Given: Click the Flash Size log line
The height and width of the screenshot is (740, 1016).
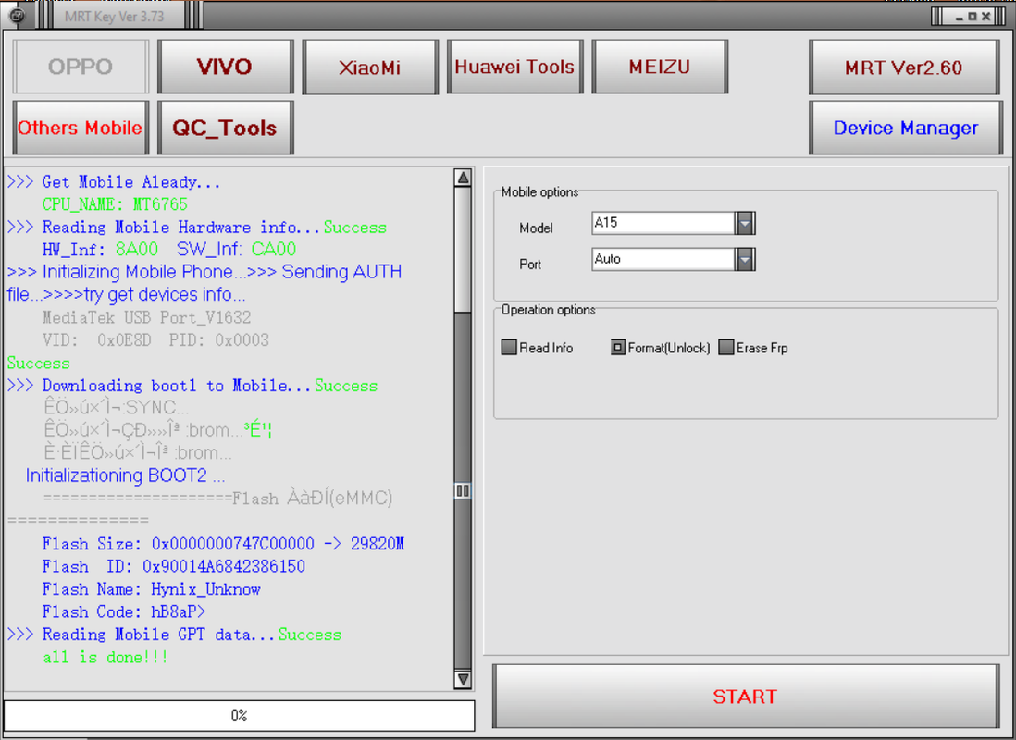Looking at the screenshot, I should (224, 544).
